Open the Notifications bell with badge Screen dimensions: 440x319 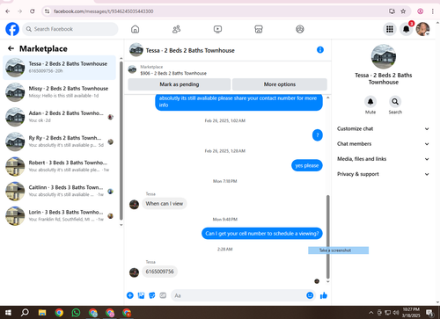coord(407,29)
